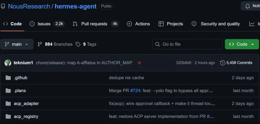Screen dimensions: 260x124
Task: Open commit message map A-afflatus in AUTHOR_MAP
Action: tap(84, 63)
